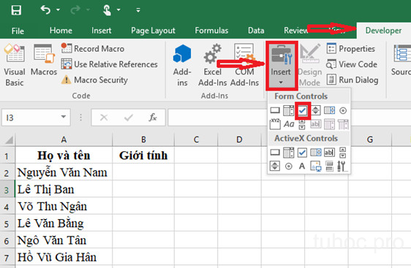The image size is (411, 268).
Task: Open the blue Add-ins store button
Action: coord(182,65)
